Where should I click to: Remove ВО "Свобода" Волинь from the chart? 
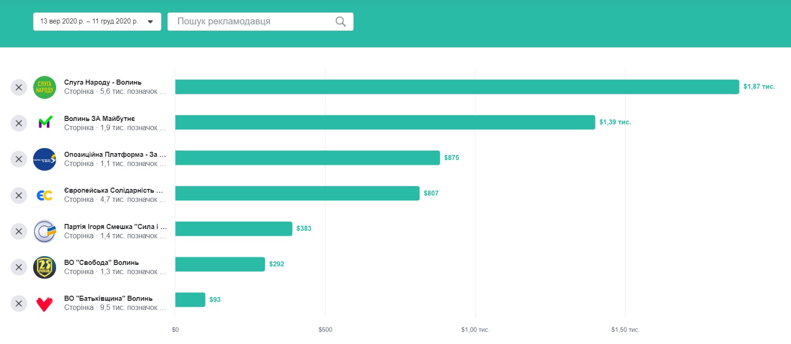point(19,267)
